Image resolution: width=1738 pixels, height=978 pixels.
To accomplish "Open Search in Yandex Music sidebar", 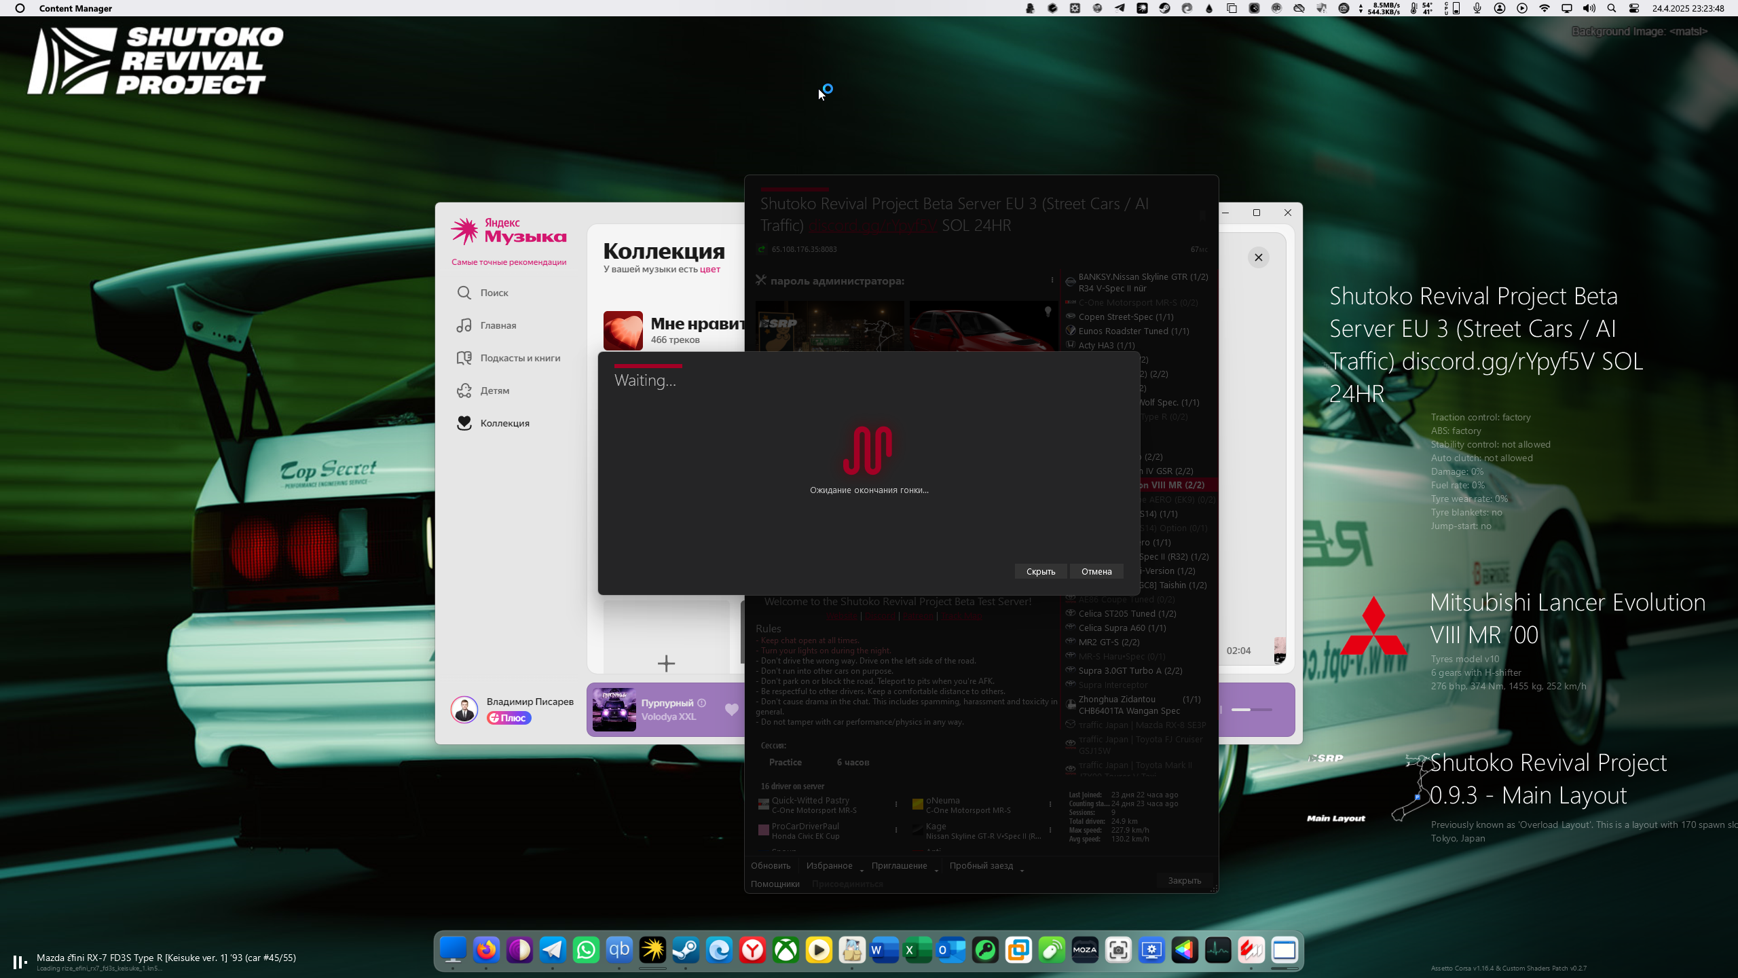I will pyautogui.click(x=483, y=293).
